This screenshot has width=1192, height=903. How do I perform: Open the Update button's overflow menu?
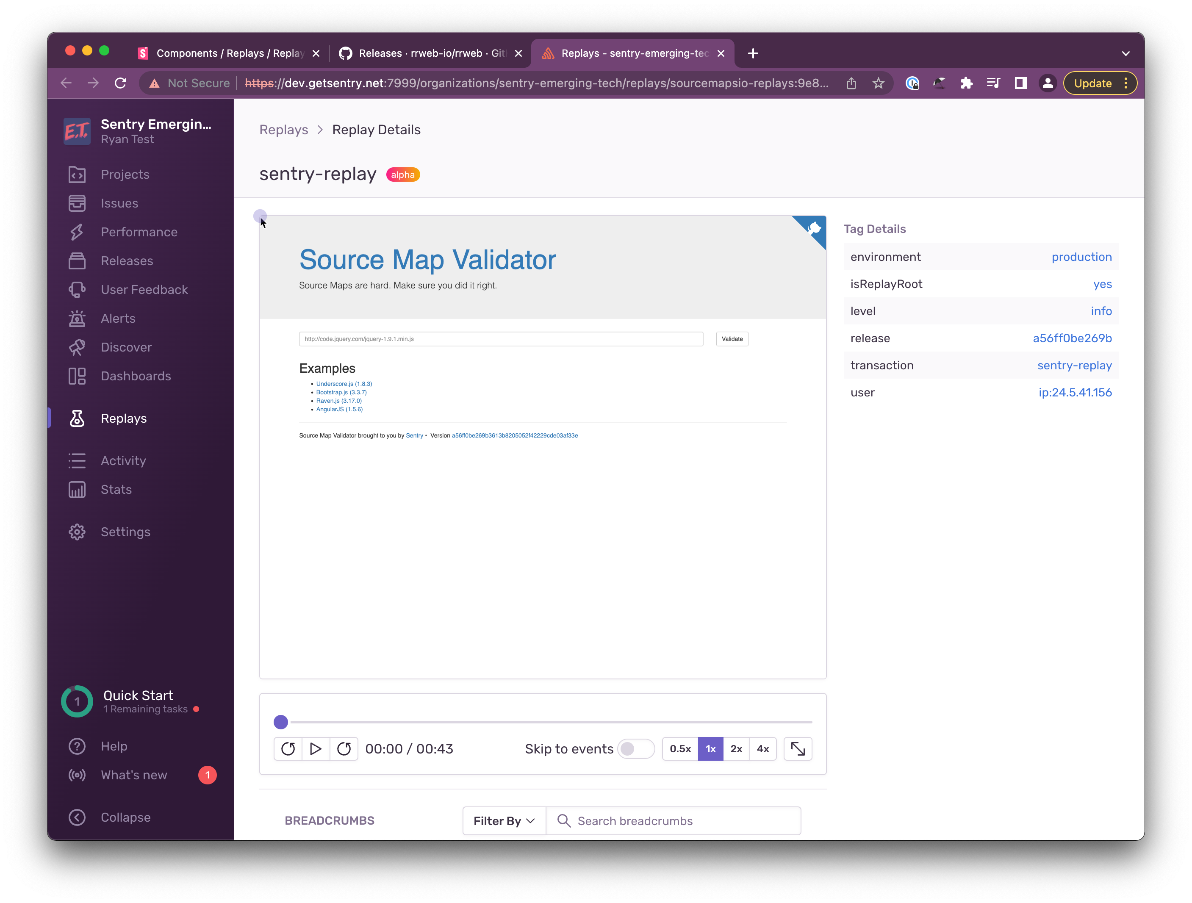1126,83
